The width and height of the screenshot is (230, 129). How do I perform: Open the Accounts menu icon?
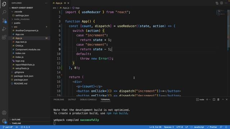click(x=4, y=113)
